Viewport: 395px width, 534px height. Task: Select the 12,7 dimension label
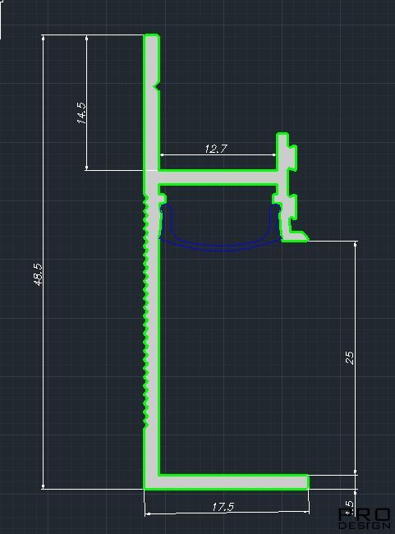(215, 149)
